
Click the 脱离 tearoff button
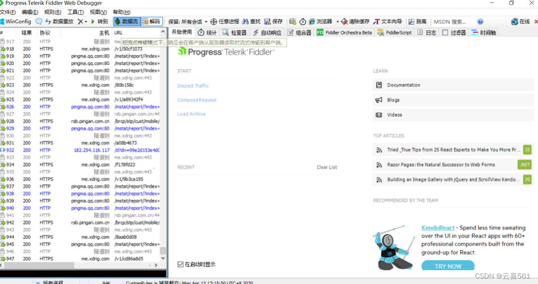click(x=418, y=22)
